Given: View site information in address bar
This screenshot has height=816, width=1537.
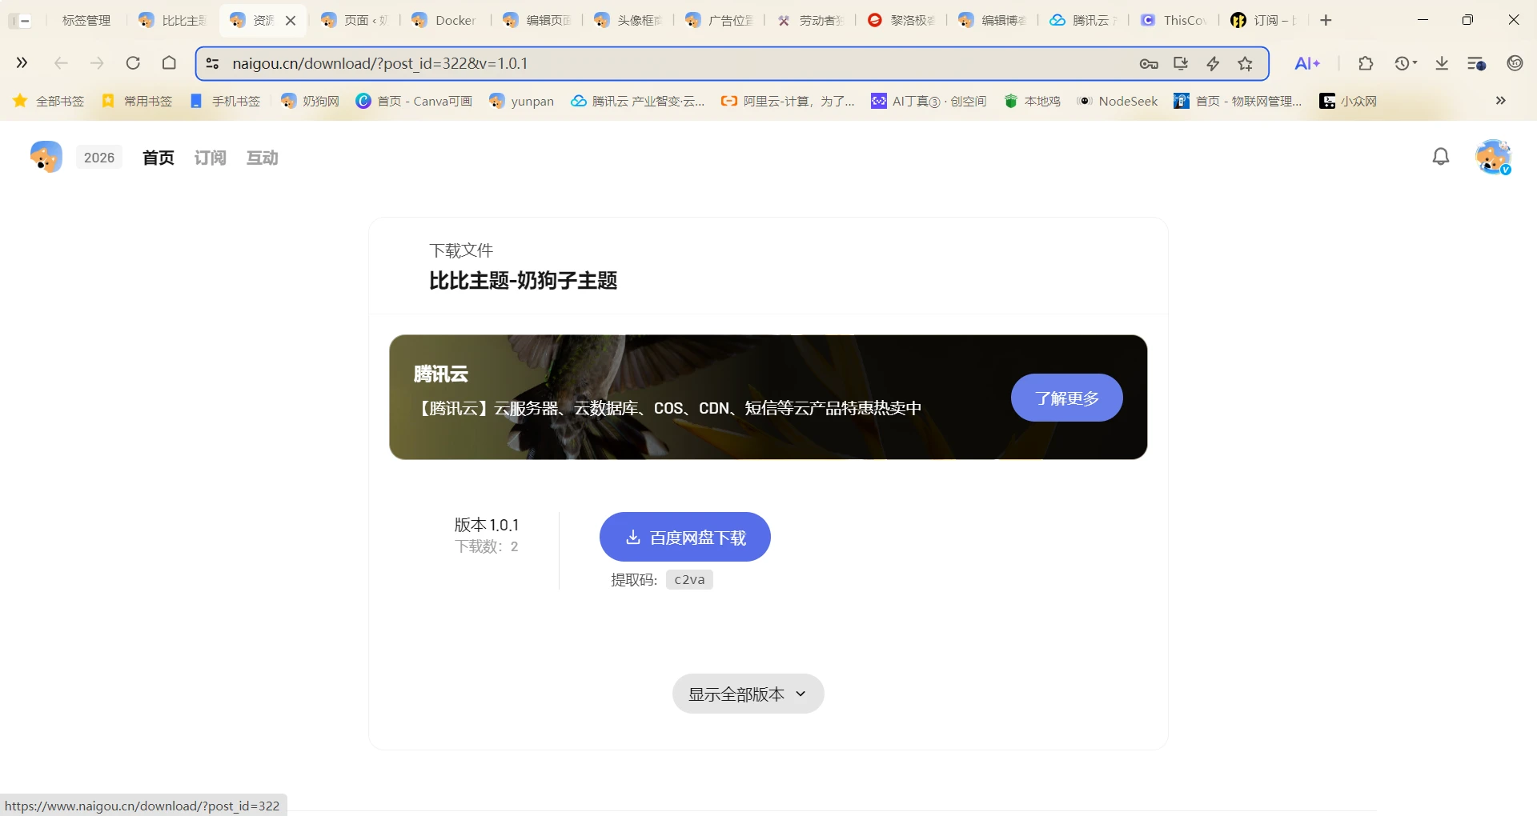Looking at the screenshot, I should tap(212, 63).
